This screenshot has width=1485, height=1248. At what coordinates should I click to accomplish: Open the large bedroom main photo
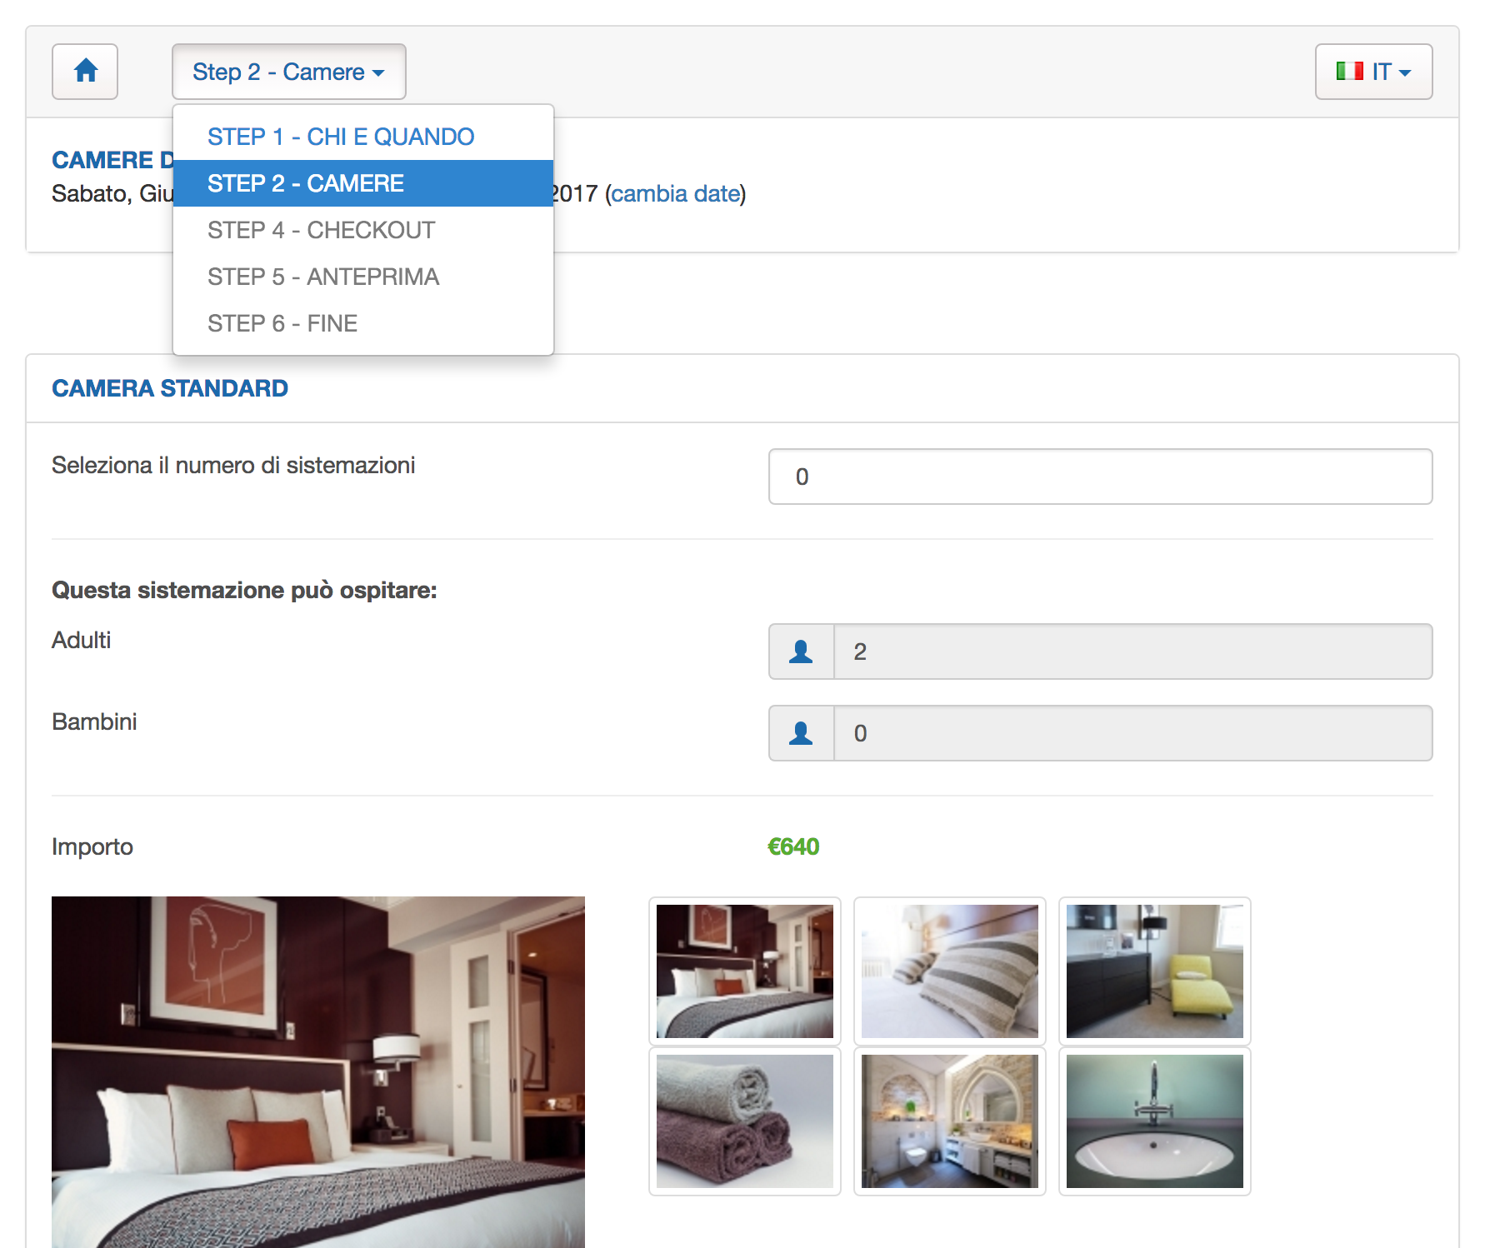(318, 1071)
